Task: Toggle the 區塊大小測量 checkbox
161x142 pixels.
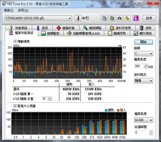Action: pos(15,106)
